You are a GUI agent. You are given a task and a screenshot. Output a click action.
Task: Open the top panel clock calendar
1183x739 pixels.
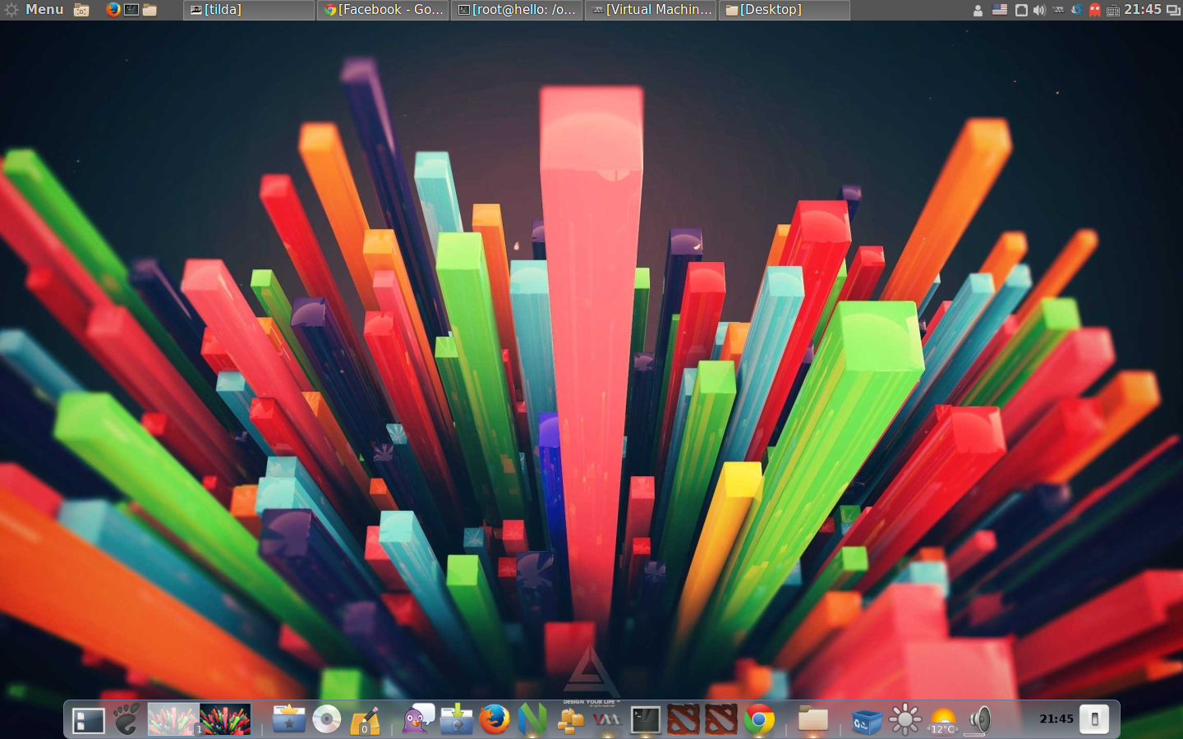click(x=1143, y=10)
